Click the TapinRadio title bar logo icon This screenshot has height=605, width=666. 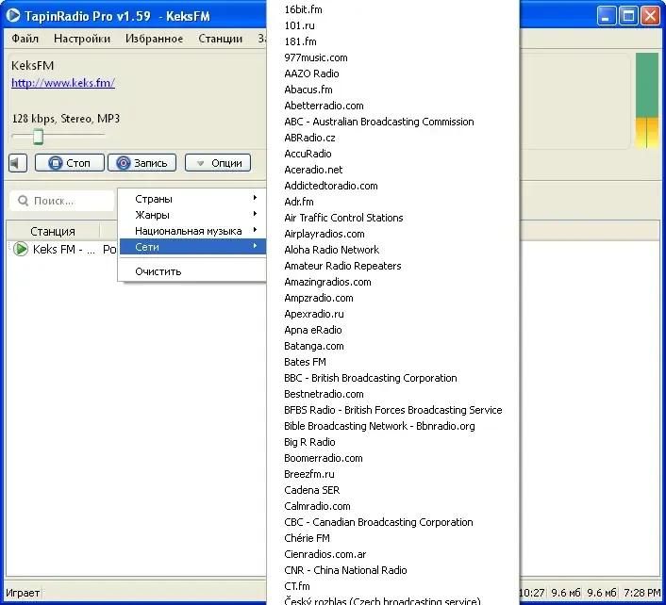point(13,15)
